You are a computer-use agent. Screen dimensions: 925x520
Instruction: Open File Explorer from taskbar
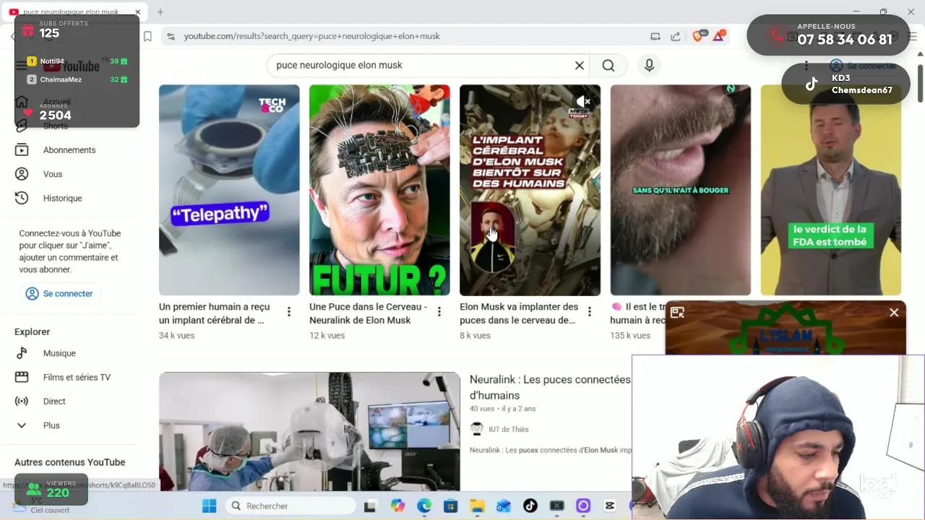point(477,506)
